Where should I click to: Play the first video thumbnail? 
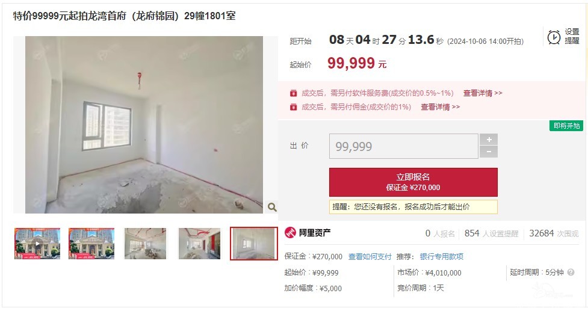click(37, 244)
